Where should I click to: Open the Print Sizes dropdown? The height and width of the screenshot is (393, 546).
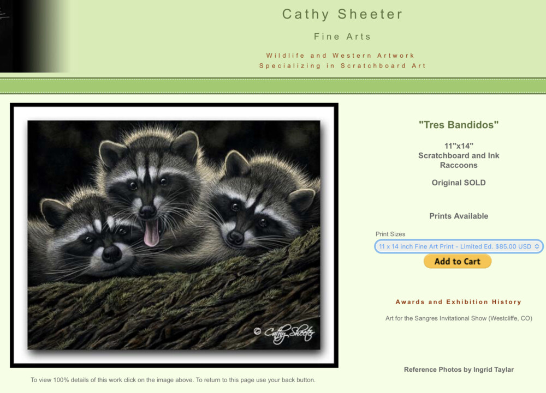[x=459, y=246]
